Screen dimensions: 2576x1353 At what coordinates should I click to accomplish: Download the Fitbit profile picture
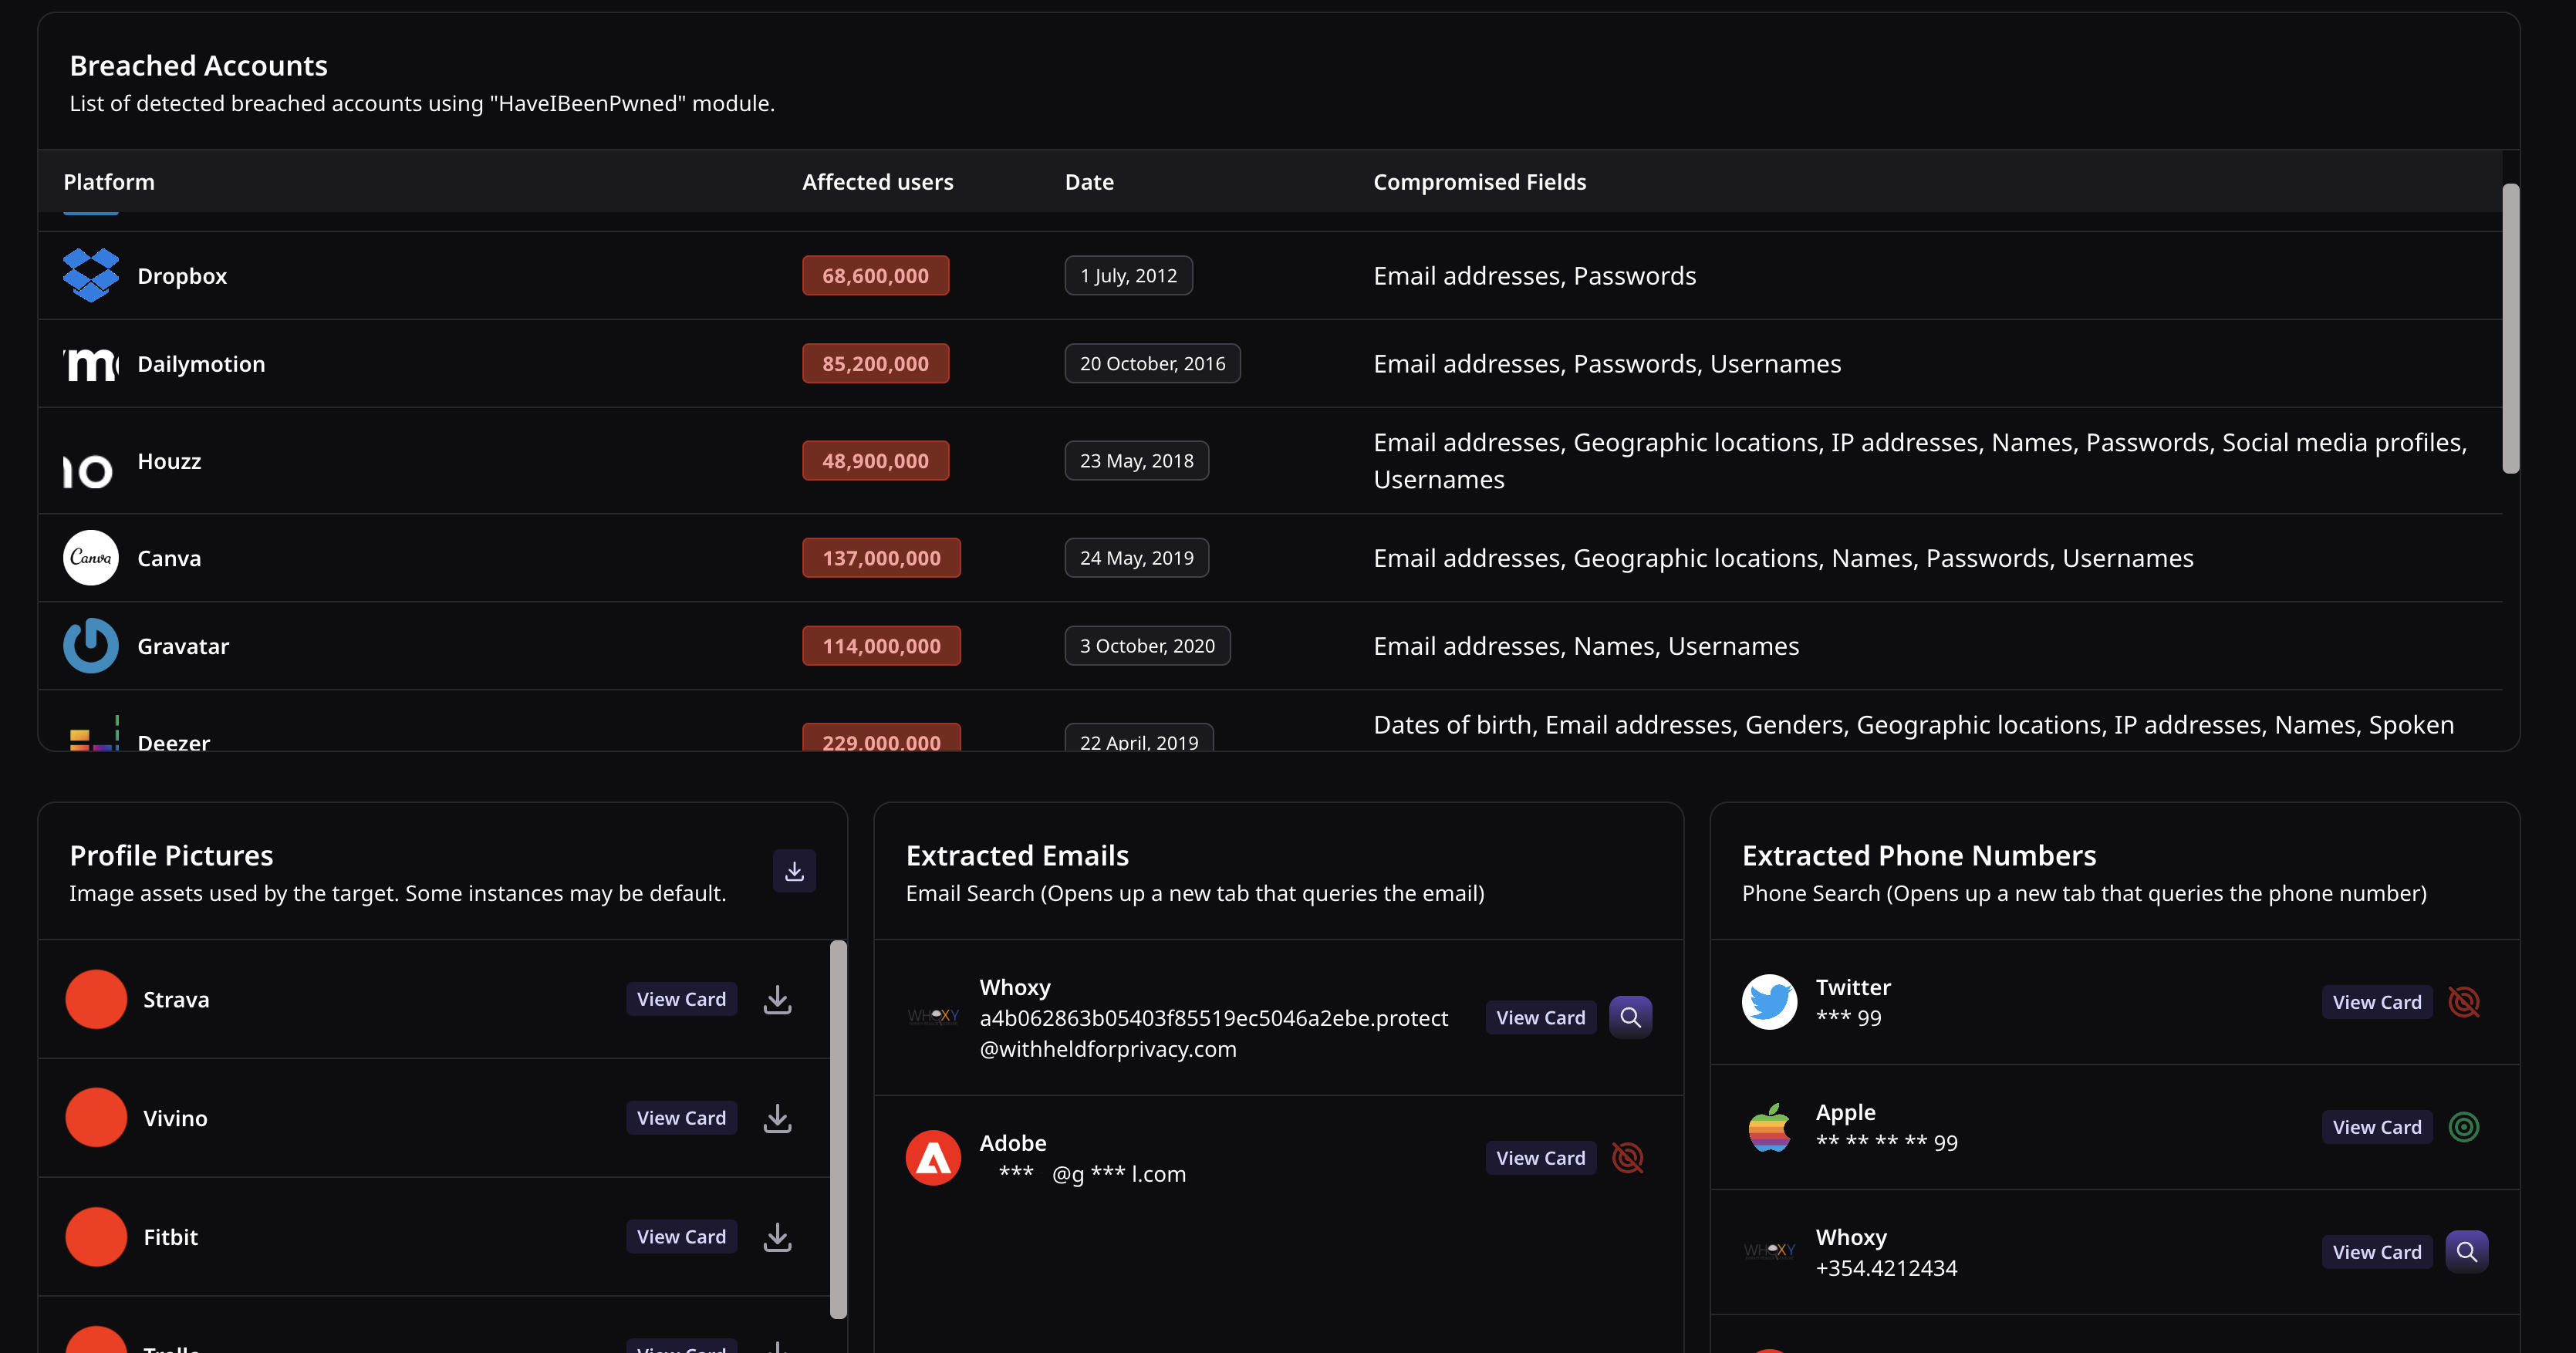(x=777, y=1237)
